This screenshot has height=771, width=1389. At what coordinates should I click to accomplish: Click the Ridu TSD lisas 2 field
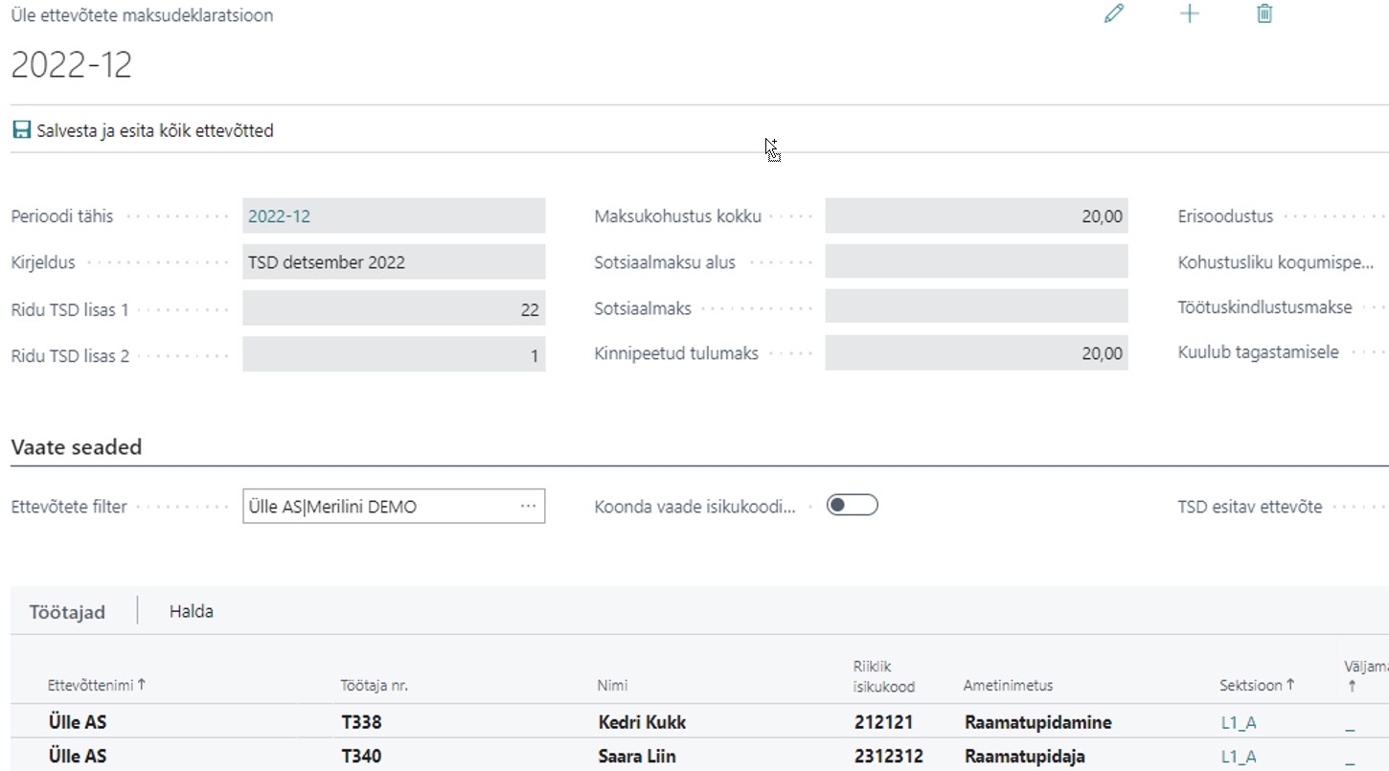[x=394, y=355]
